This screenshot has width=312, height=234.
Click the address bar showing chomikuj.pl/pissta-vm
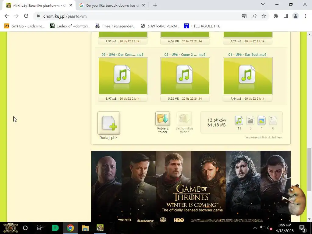point(137,16)
